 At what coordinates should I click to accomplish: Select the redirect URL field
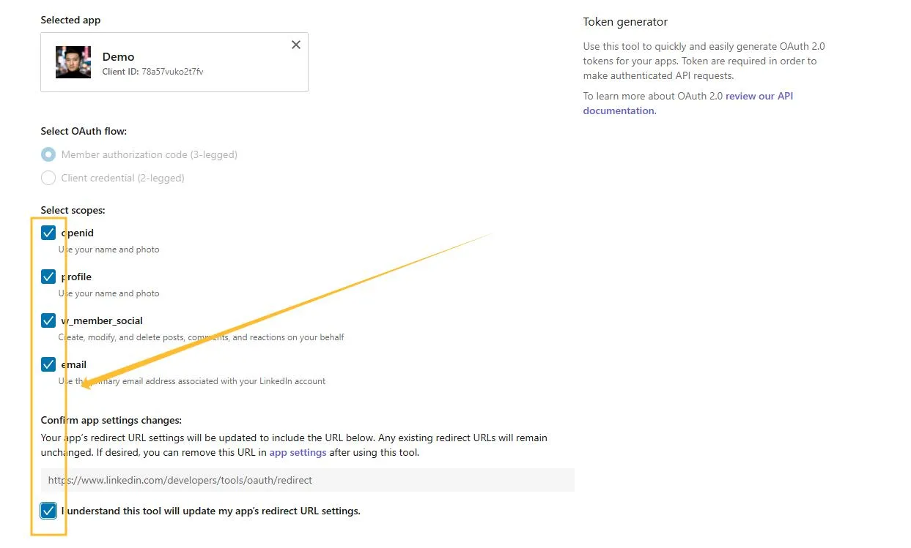(308, 479)
